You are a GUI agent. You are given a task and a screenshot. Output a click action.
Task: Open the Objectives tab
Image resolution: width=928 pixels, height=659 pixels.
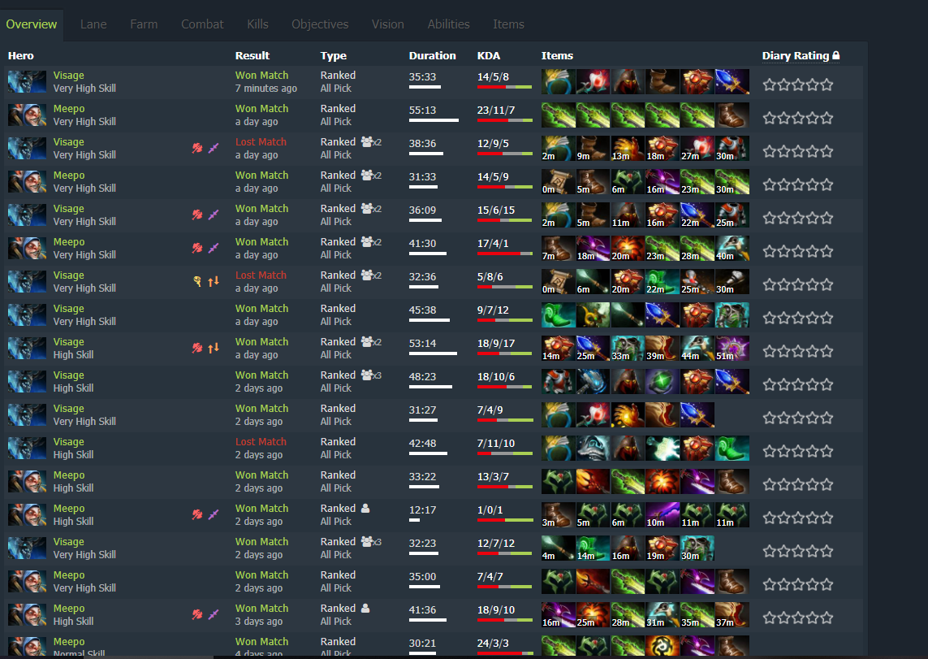(320, 24)
